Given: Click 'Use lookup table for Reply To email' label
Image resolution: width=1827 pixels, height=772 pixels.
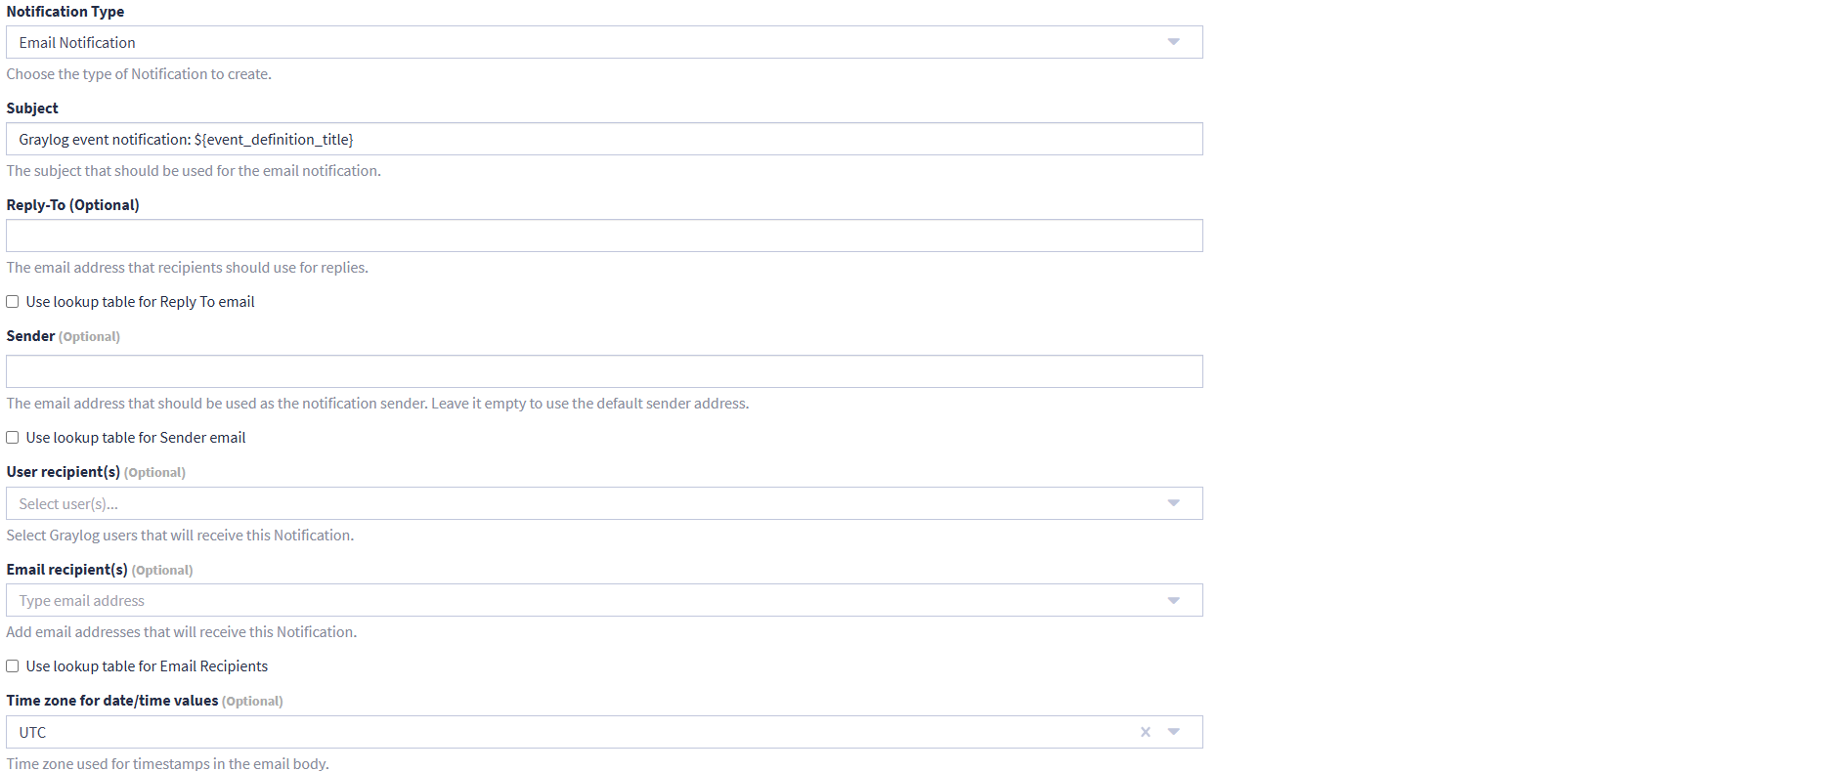Looking at the screenshot, I should 140,302.
